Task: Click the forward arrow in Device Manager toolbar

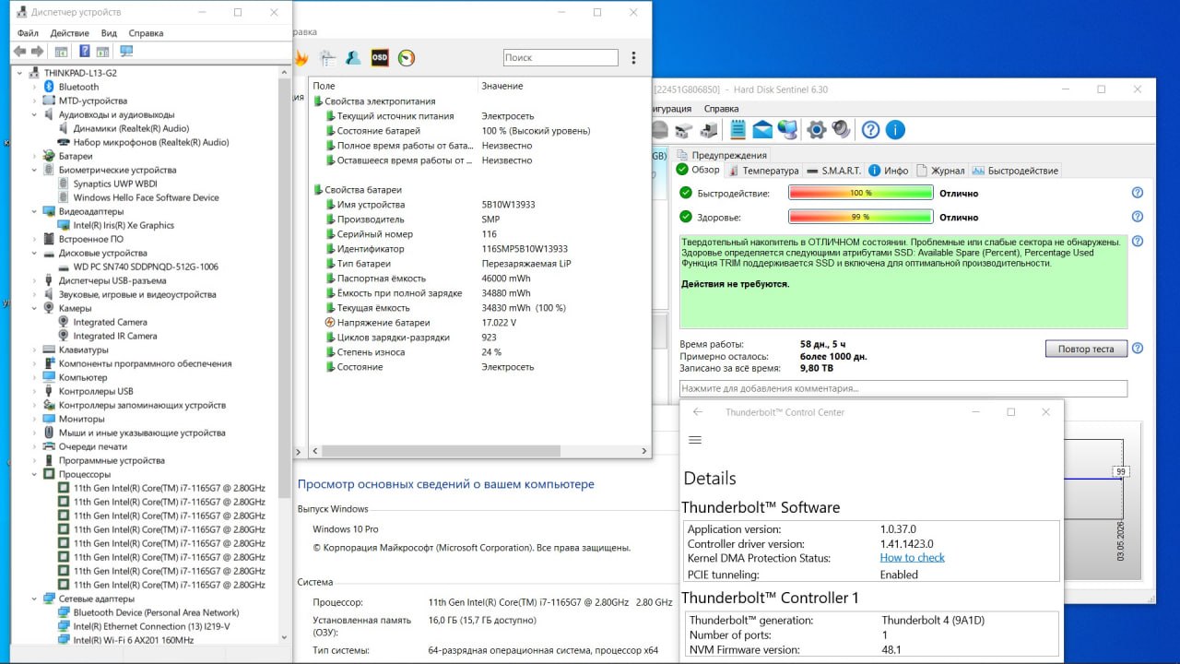Action: click(x=38, y=52)
